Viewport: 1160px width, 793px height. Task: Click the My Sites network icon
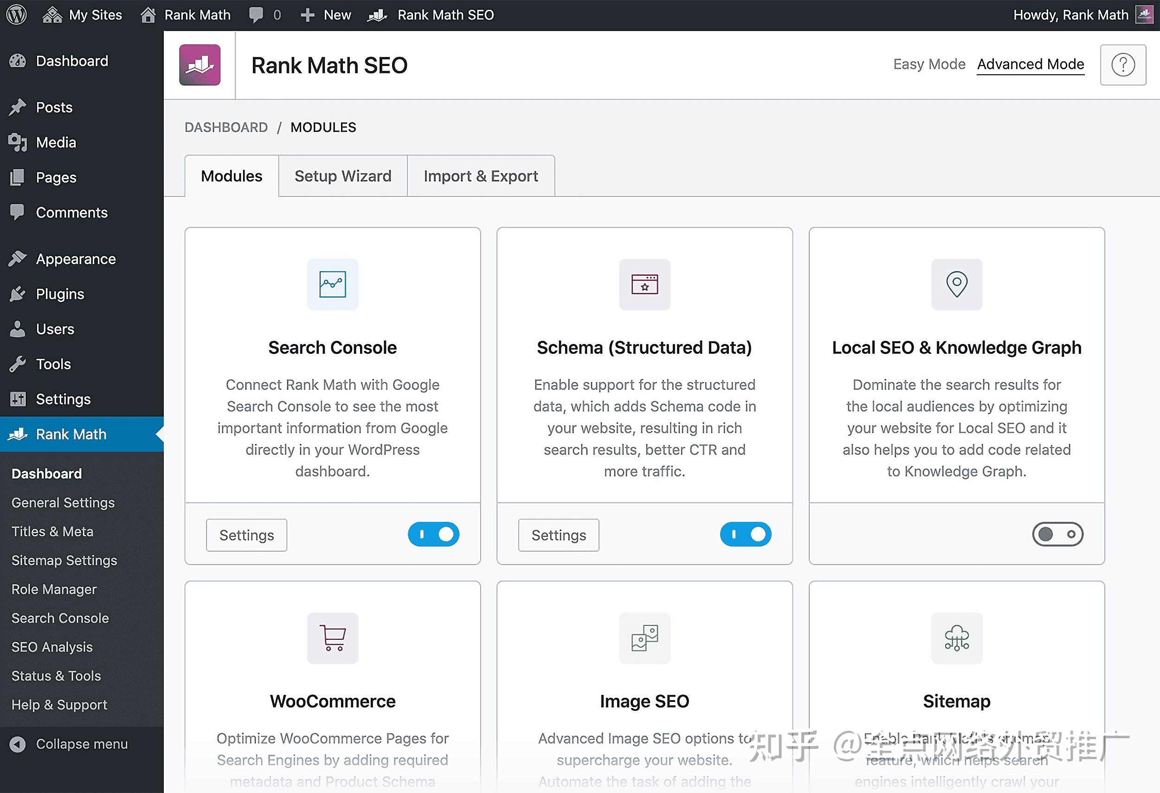coord(52,15)
